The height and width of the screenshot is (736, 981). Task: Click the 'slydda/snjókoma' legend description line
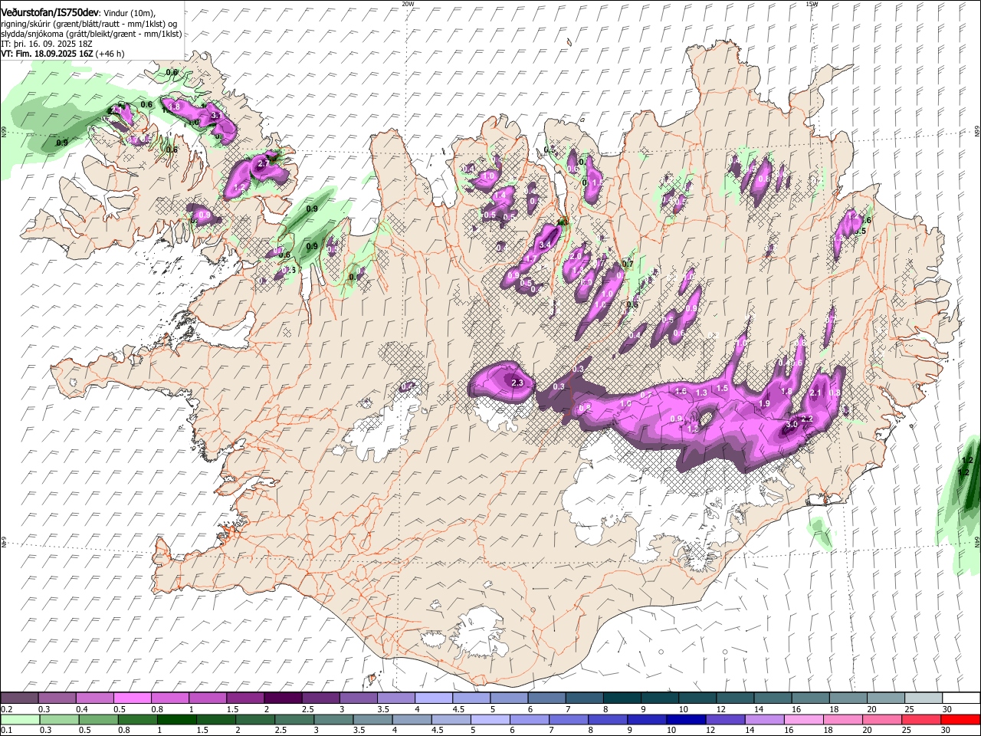pyautogui.click(x=91, y=34)
